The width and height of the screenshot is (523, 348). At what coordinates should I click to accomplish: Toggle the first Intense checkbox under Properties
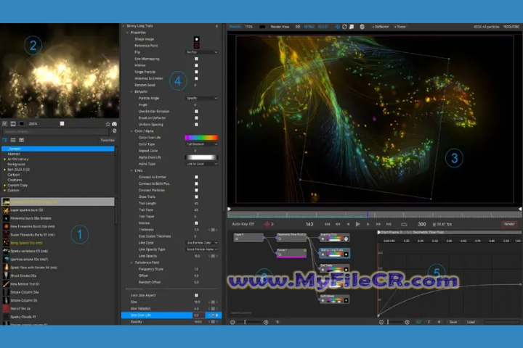(x=196, y=65)
